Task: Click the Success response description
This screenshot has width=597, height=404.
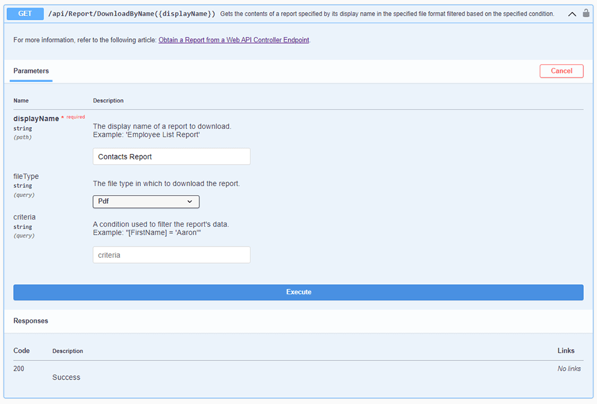Action: [66, 377]
